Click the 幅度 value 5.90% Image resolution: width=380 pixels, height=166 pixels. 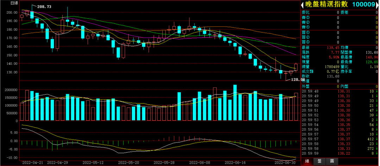(x=334, y=57)
